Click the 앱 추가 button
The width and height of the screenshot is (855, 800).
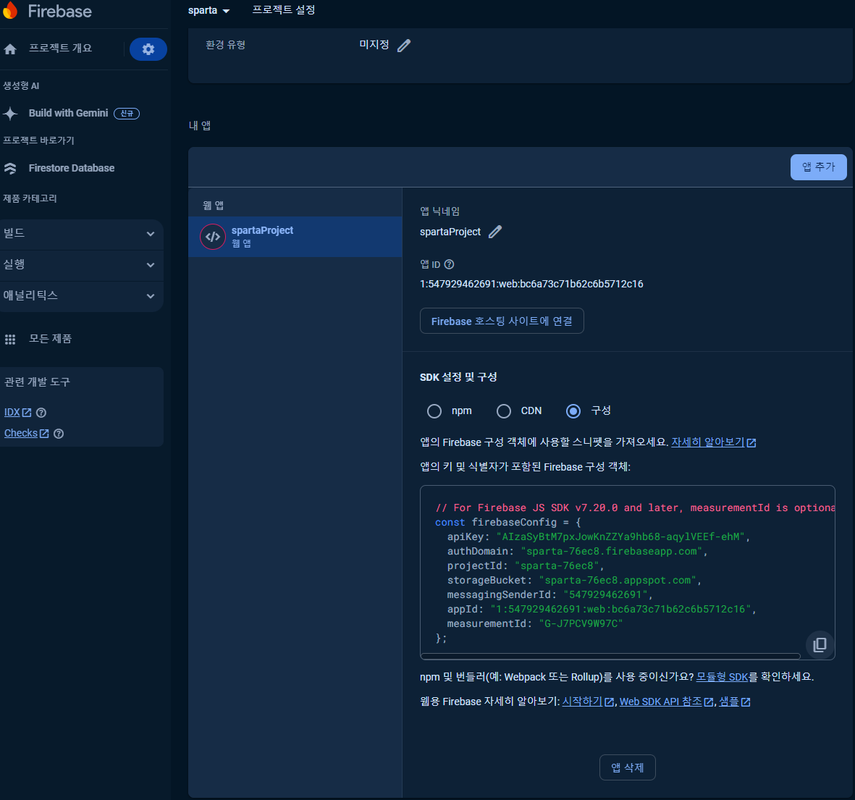click(x=819, y=167)
